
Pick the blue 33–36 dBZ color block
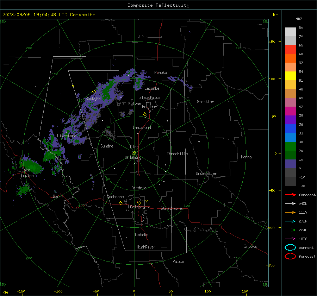(x=290, y=129)
